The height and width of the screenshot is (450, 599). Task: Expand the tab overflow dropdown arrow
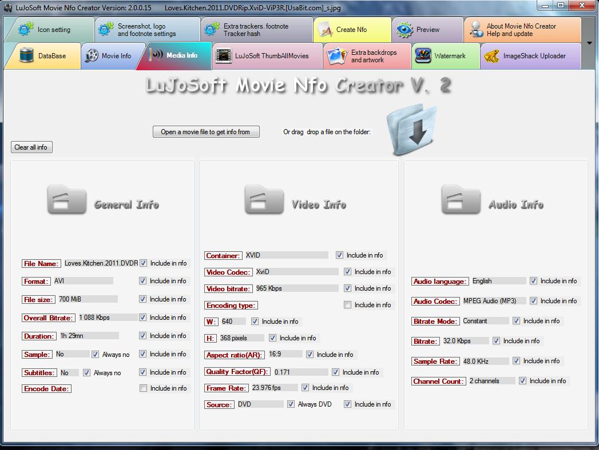589,43
